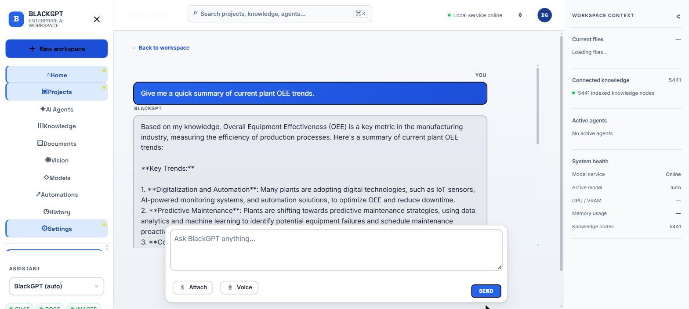This screenshot has width=689, height=309.
Task: Click the BlackGPT logo icon
Action: point(16,19)
